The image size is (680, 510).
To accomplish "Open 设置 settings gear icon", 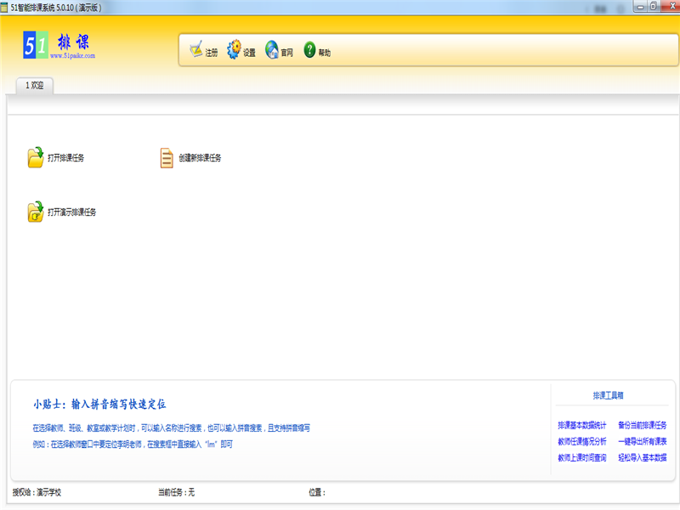I will 235,49.
